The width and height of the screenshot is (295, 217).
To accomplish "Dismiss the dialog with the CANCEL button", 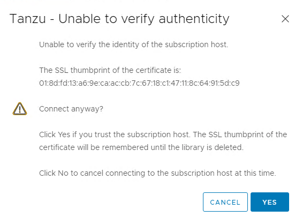I will (x=225, y=202).
